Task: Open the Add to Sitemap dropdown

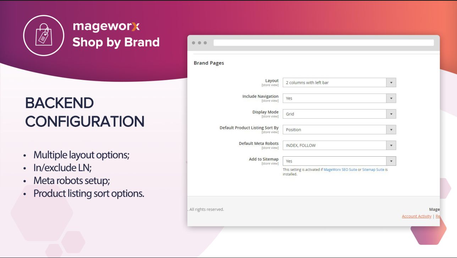Action: (339, 161)
